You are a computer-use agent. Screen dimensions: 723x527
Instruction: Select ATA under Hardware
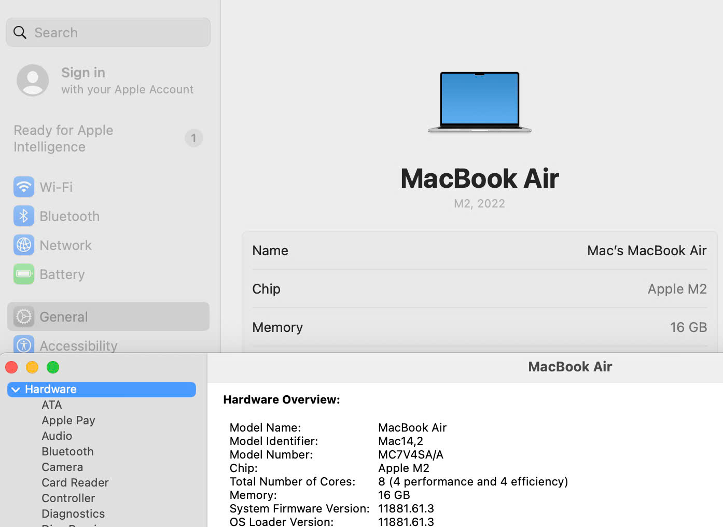pos(52,405)
